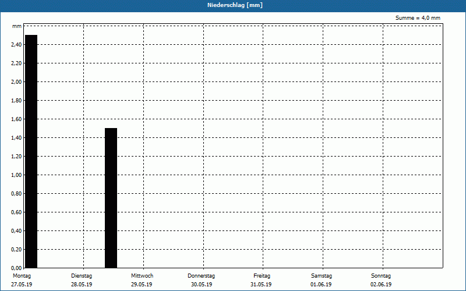This screenshot has height=291, width=466.
Task: Click the 'Mittwoch' day label
Action: click(142, 276)
